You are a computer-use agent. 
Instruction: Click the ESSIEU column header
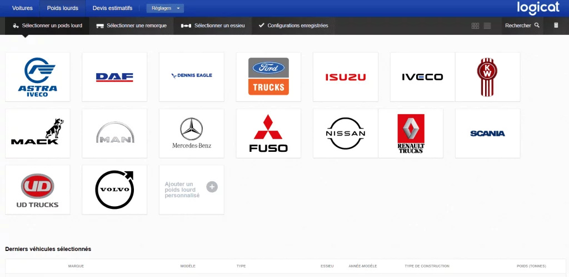(327, 266)
